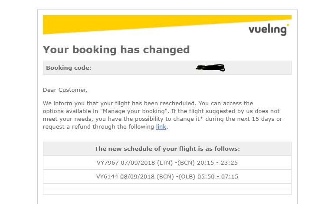Click the 'Booking code:' label
Viewport: 328px width, 204px height.
coord(69,68)
